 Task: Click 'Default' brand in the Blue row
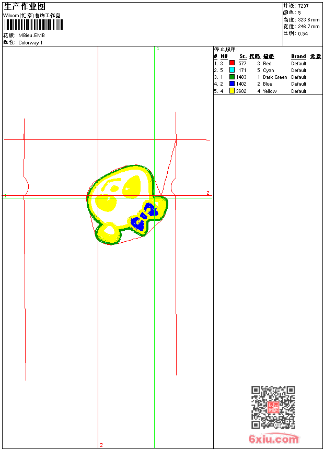(299, 84)
